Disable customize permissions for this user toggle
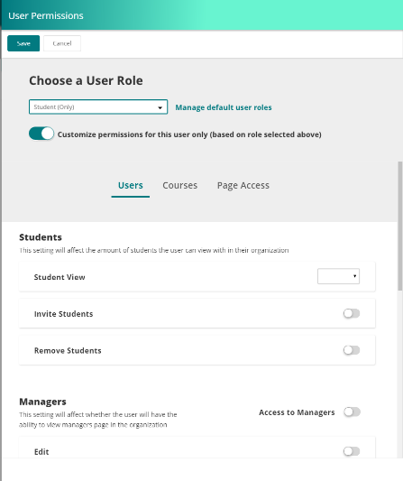 (41, 134)
